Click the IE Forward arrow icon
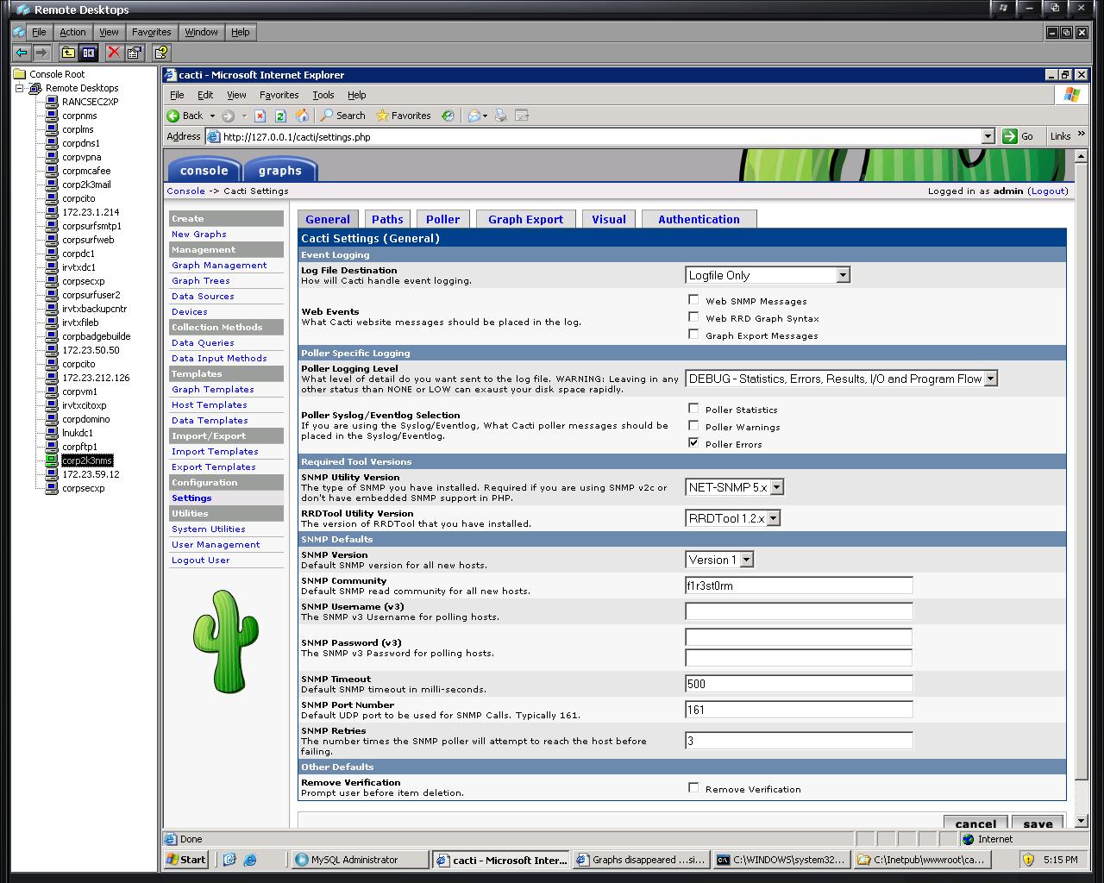This screenshot has width=1104, height=883. pyautogui.click(x=228, y=116)
